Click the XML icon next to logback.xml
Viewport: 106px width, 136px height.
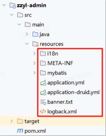[43, 111]
